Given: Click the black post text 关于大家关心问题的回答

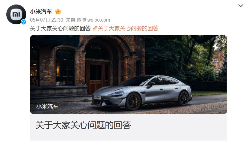Looking at the screenshot, I should [x=60, y=28].
